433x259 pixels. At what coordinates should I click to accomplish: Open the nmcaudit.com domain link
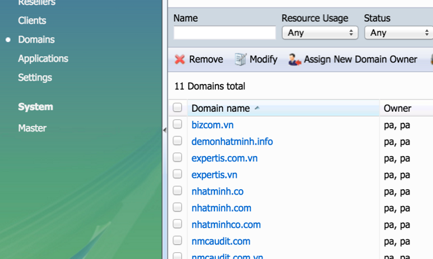[x=221, y=241]
